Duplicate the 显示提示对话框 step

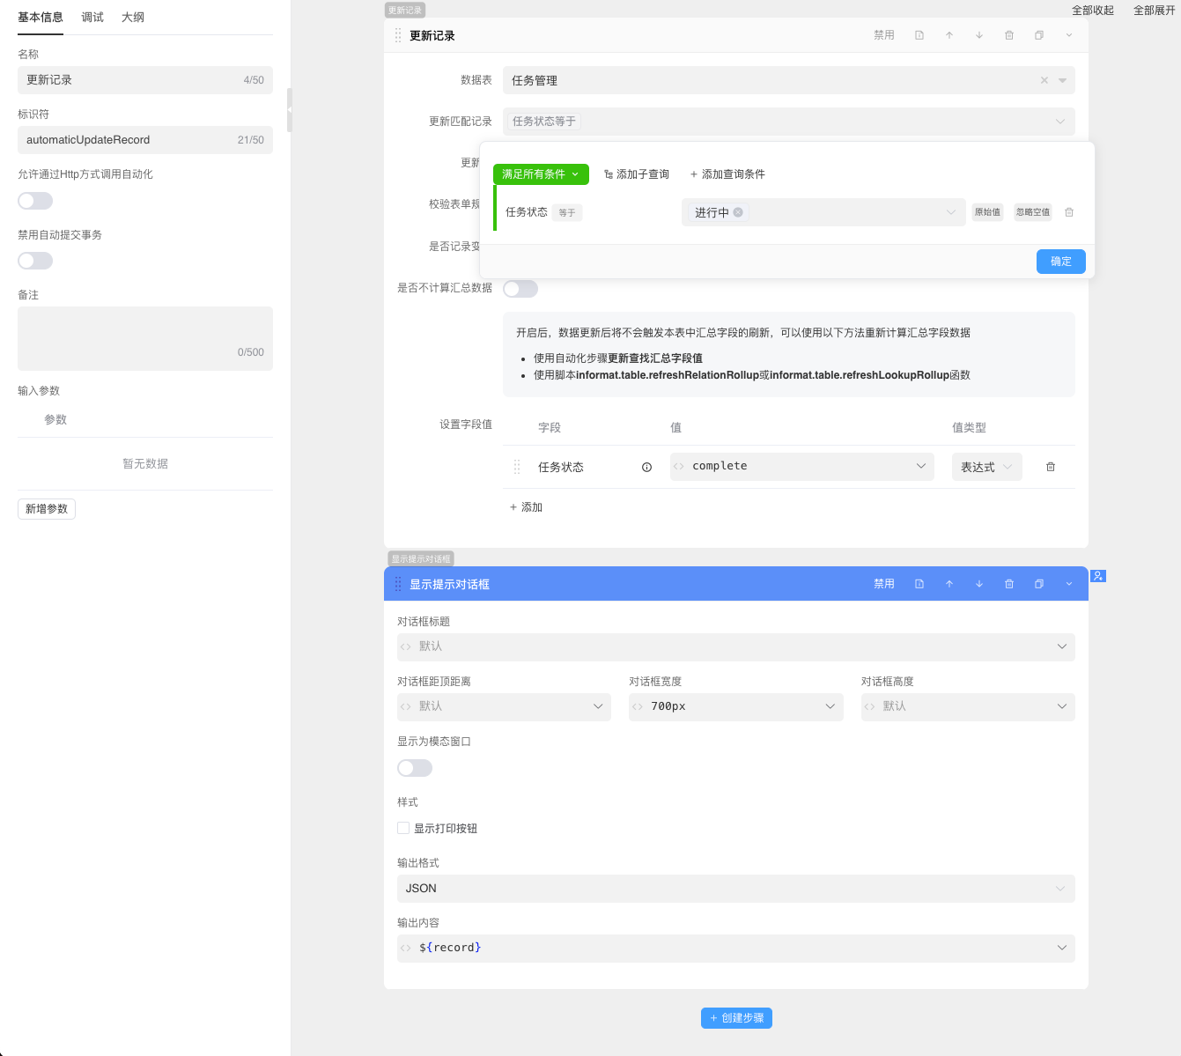[x=1039, y=584]
